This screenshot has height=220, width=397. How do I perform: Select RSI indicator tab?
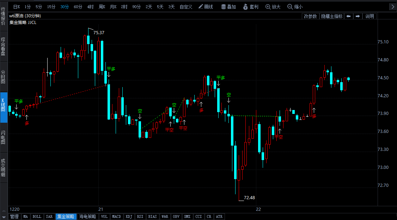[140, 217]
